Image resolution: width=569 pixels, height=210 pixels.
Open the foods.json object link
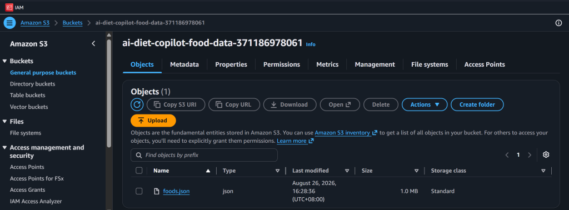[176, 191]
